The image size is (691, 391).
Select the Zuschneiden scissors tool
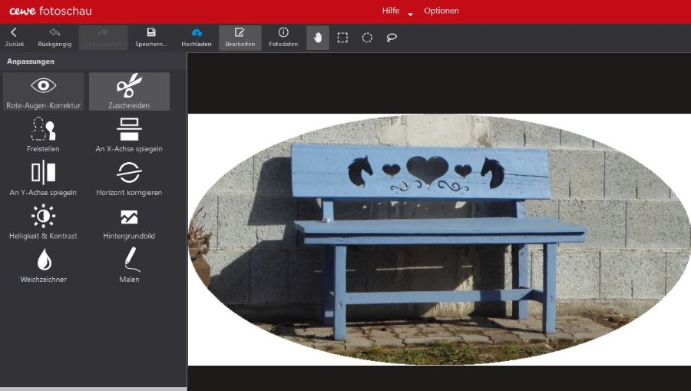pyautogui.click(x=129, y=91)
